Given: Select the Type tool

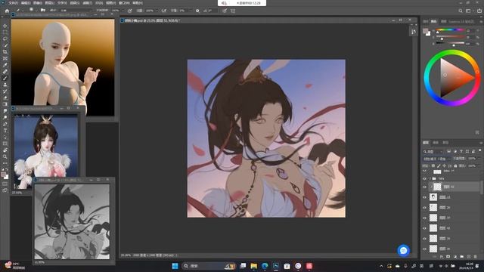Looking at the screenshot, I should pos(5,131).
